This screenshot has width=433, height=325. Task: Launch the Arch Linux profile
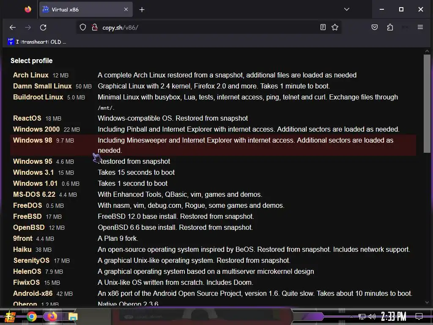(x=30, y=75)
